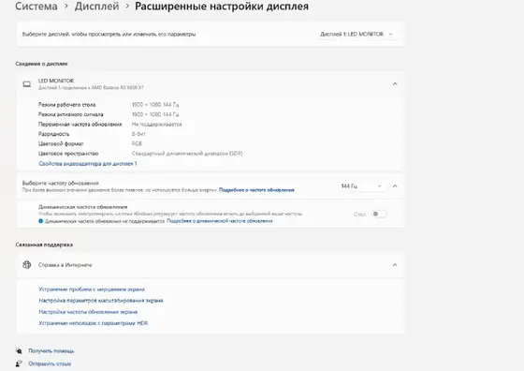The width and height of the screenshot is (524, 371).
Task: Click Отправить отзыв link
Action: tap(50, 364)
